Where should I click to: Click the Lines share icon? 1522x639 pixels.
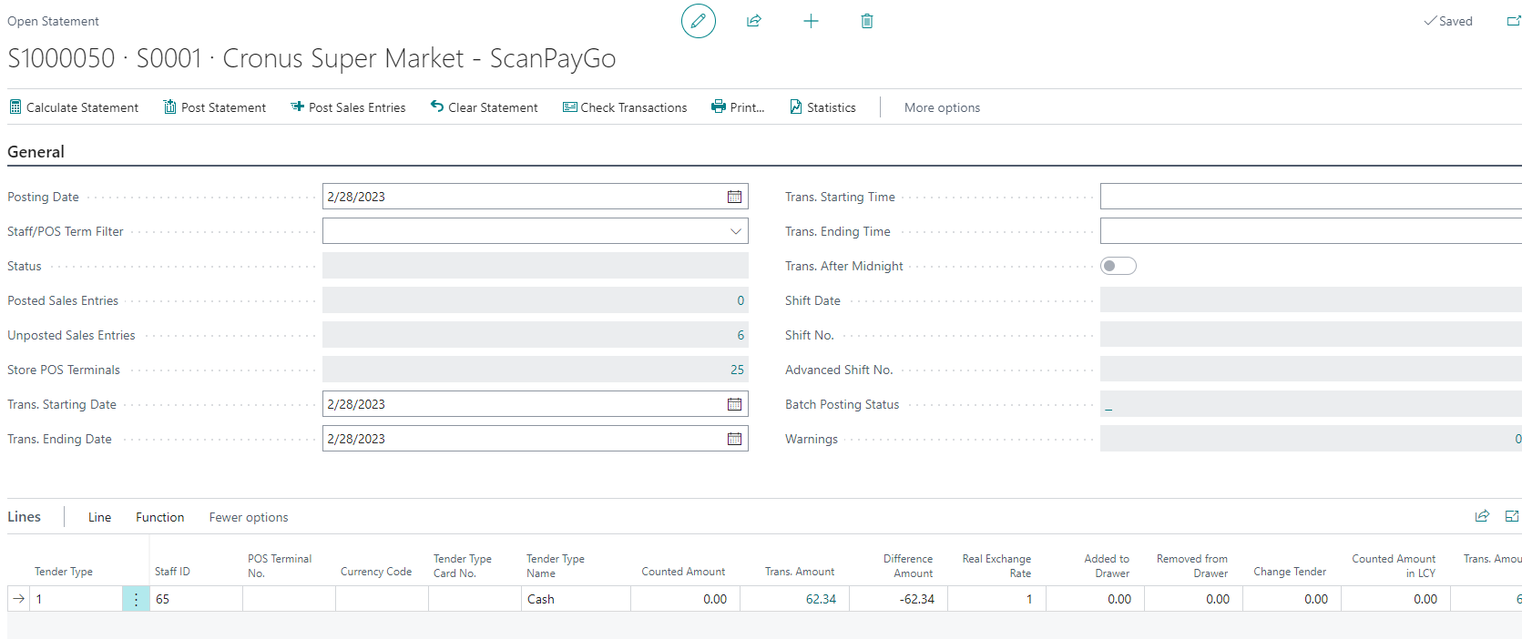pyautogui.click(x=1482, y=516)
